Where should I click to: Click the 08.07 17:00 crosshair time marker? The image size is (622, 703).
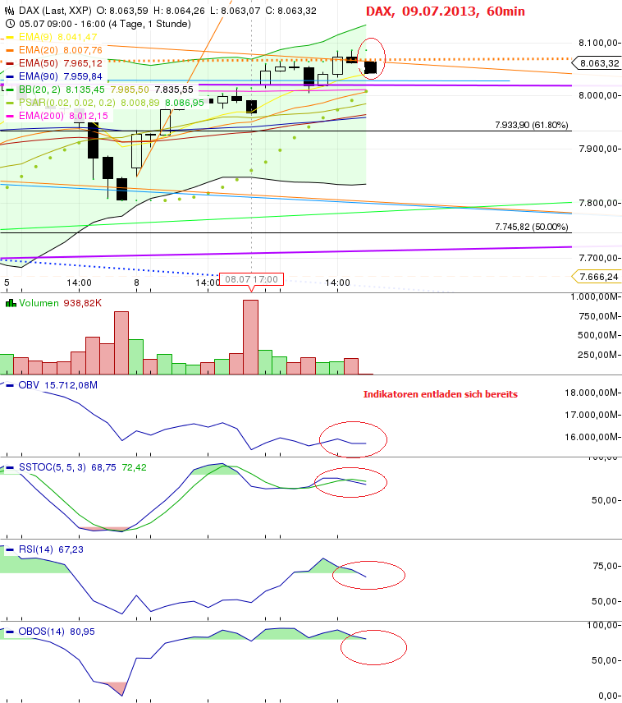[x=251, y=279]
